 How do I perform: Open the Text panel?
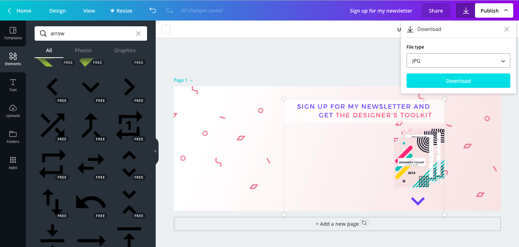[13, 85]
